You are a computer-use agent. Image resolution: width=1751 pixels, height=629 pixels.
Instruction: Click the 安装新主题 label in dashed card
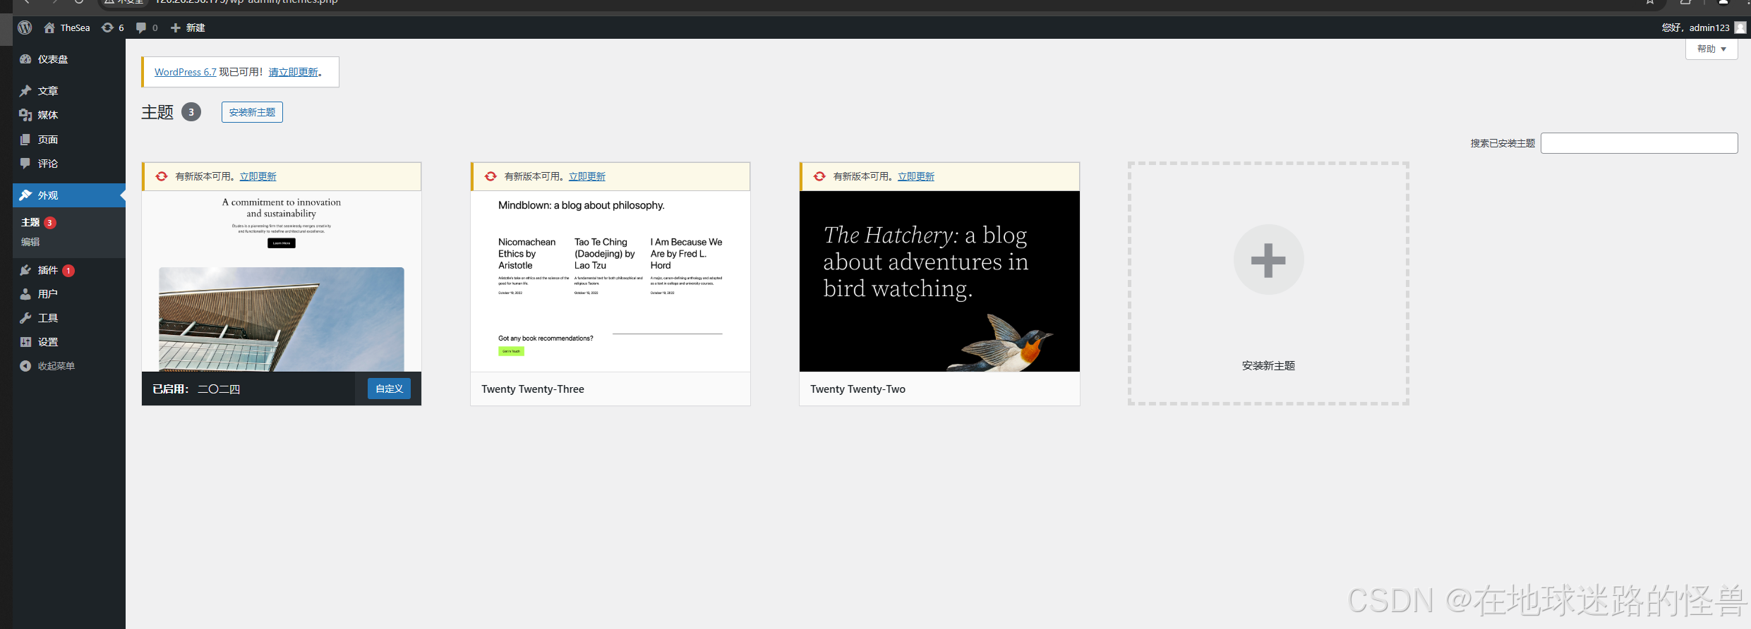(1268, 365)
